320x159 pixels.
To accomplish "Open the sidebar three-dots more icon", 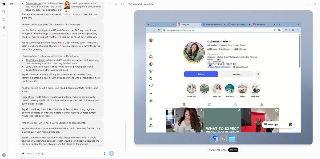I will pyautogui.click(x=4, y=35).
